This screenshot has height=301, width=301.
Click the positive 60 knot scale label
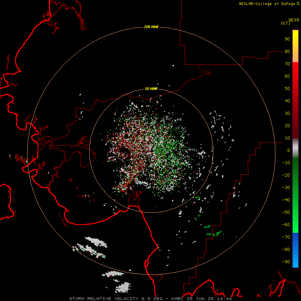[287, 76]
